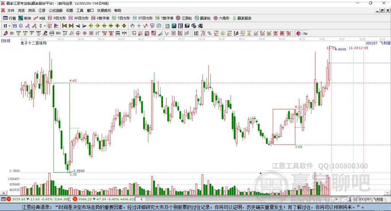This screenshot has width=391, height=211.
Task: Select the zigzag wave line tool
Action: tap(167, 34)
